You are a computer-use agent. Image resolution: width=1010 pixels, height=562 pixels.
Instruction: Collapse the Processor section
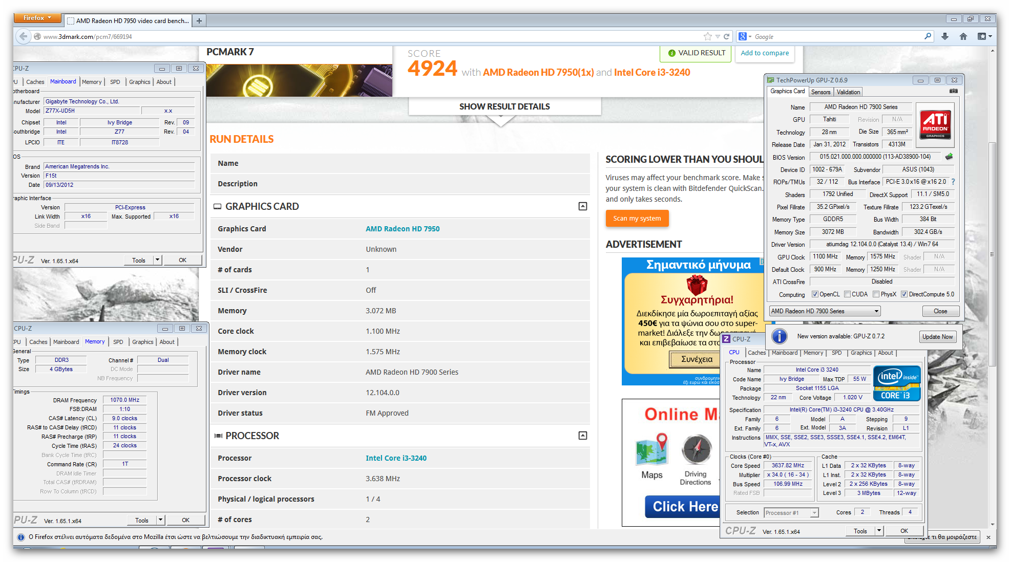tap(583, 436)
